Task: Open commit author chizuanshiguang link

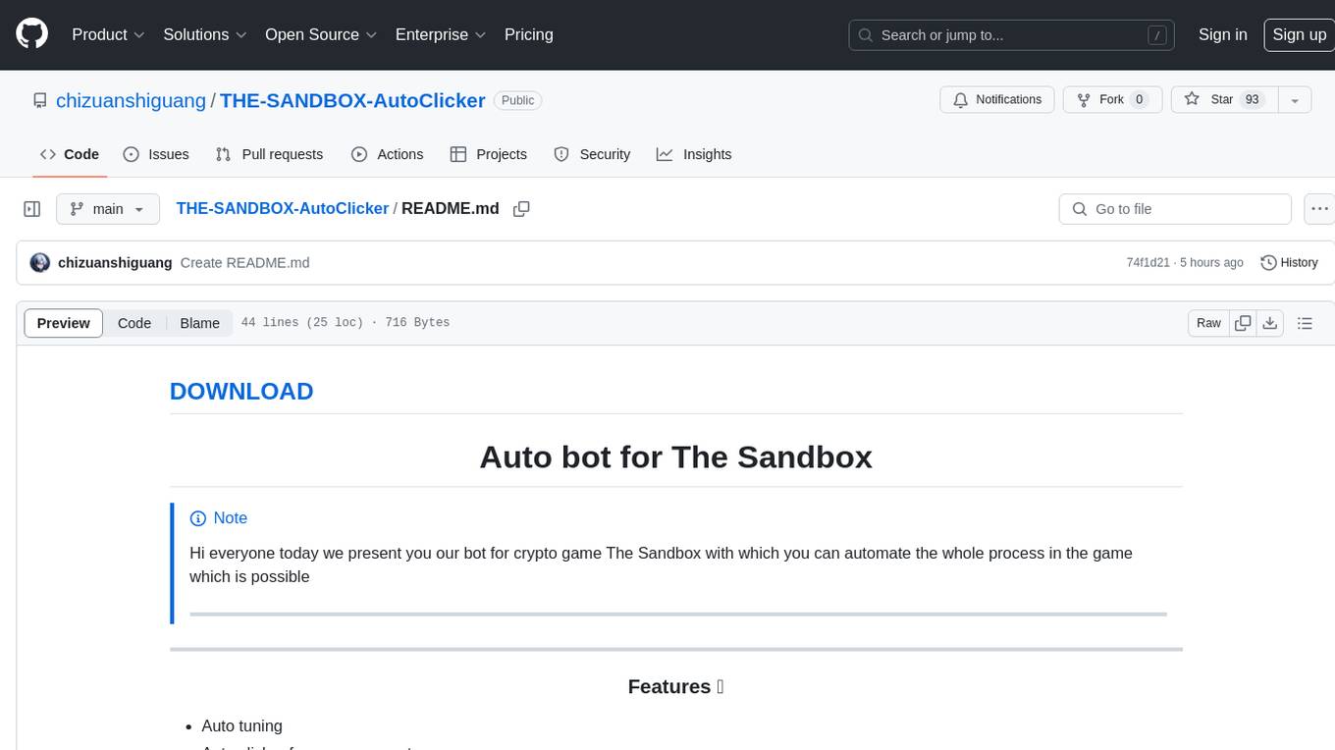Action: click(x=115, y=263)
